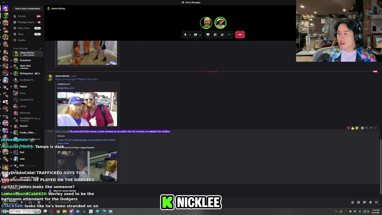Jump to the NEW unread marker badge

pyautogui.click(x=375, y=72)
